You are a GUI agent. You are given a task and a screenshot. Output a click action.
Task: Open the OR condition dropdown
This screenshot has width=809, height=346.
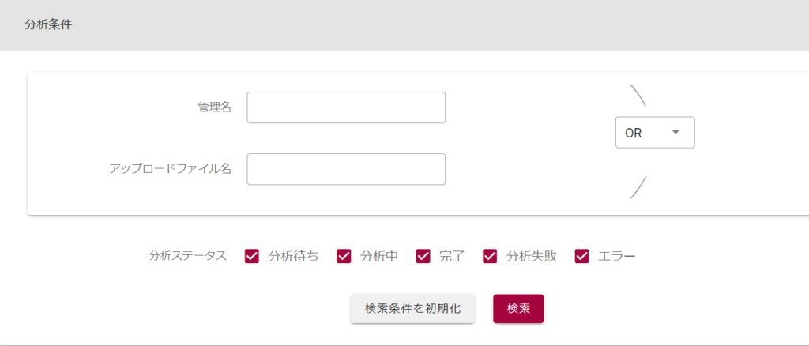pyautogui.click(x=654, y=133)
